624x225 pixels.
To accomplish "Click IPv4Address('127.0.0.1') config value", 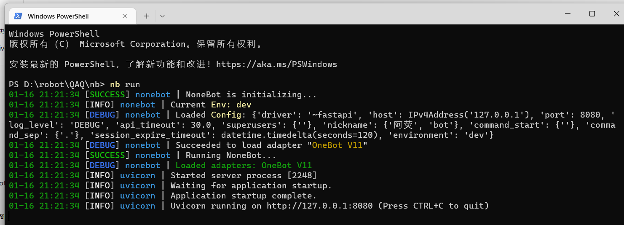I will (x=469, y=115).
